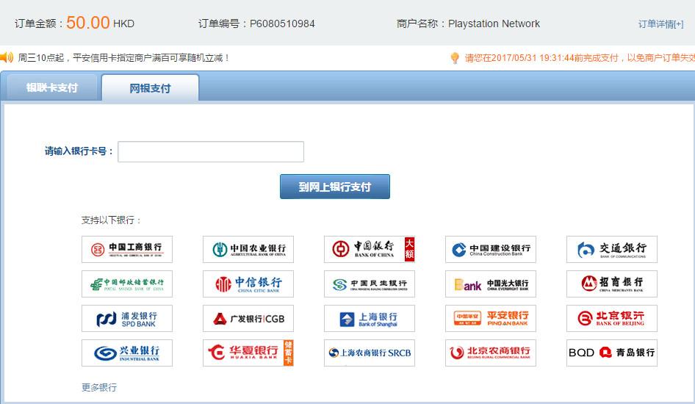695x404 pixels.
Task: Pick China Construction Bank logo
Action: click(x=491, y=250)
